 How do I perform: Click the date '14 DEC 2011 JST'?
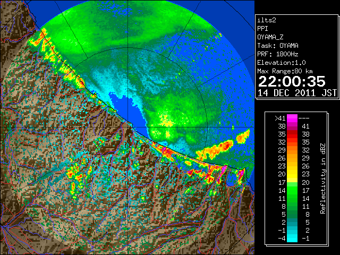(297, 93)
